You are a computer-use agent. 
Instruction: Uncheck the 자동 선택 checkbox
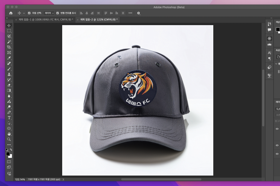pyautogui.click(x=29, y=13)
